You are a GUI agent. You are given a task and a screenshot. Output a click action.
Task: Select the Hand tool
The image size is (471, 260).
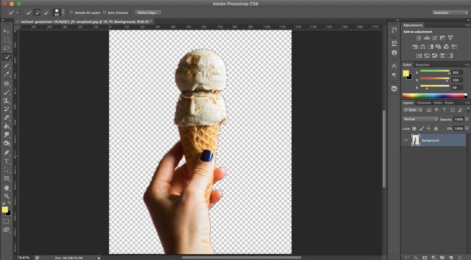6,188
